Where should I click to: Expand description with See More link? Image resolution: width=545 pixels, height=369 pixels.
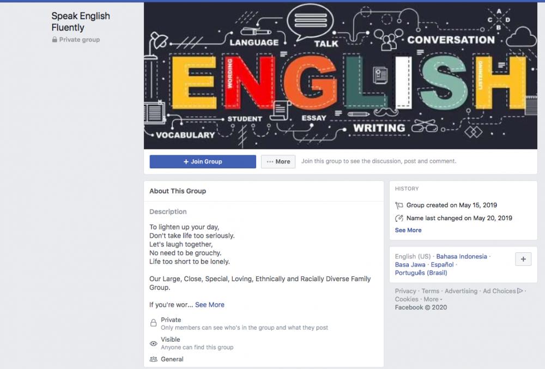[x=210, y=305]
